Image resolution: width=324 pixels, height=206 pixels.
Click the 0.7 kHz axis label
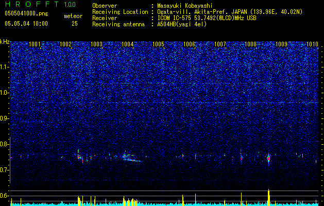point(5,170)
